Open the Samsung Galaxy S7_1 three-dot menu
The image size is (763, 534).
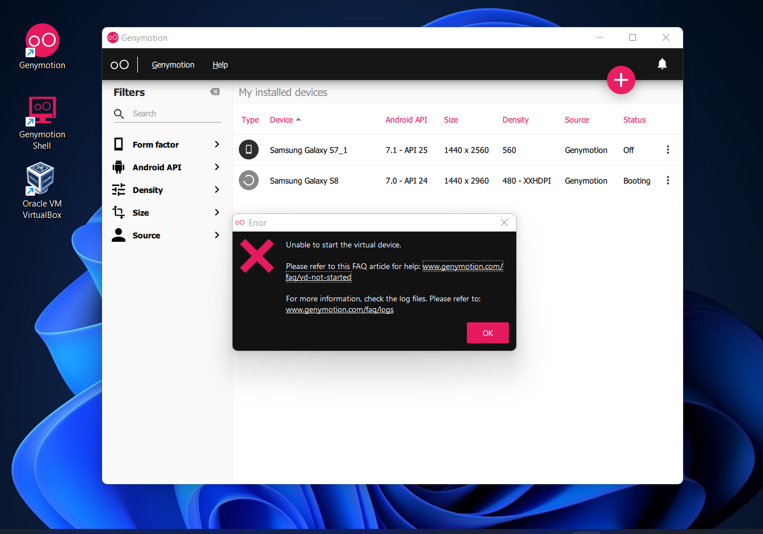click(667, 150)
